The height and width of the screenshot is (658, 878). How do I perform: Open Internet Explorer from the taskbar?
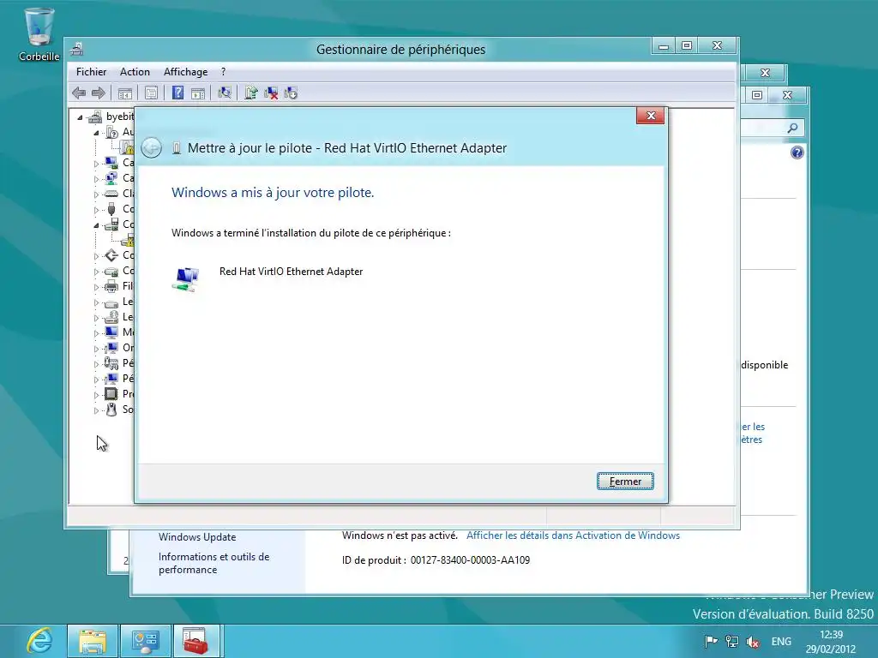[39, 641]
